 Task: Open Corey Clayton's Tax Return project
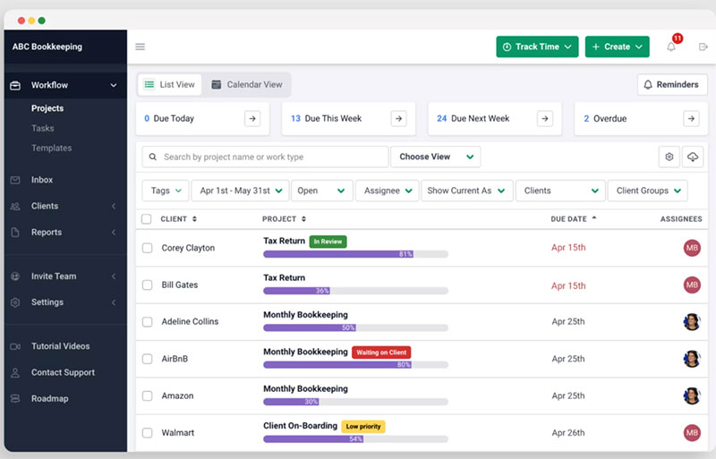coord(284,241)
